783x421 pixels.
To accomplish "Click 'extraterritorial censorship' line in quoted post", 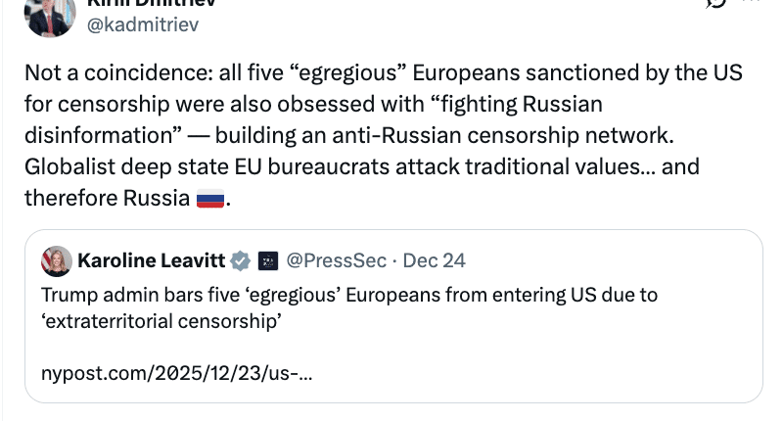I will tap(161, 319).
